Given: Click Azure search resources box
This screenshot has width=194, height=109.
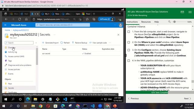Looking at the screenshot, I should click(63, 25).
